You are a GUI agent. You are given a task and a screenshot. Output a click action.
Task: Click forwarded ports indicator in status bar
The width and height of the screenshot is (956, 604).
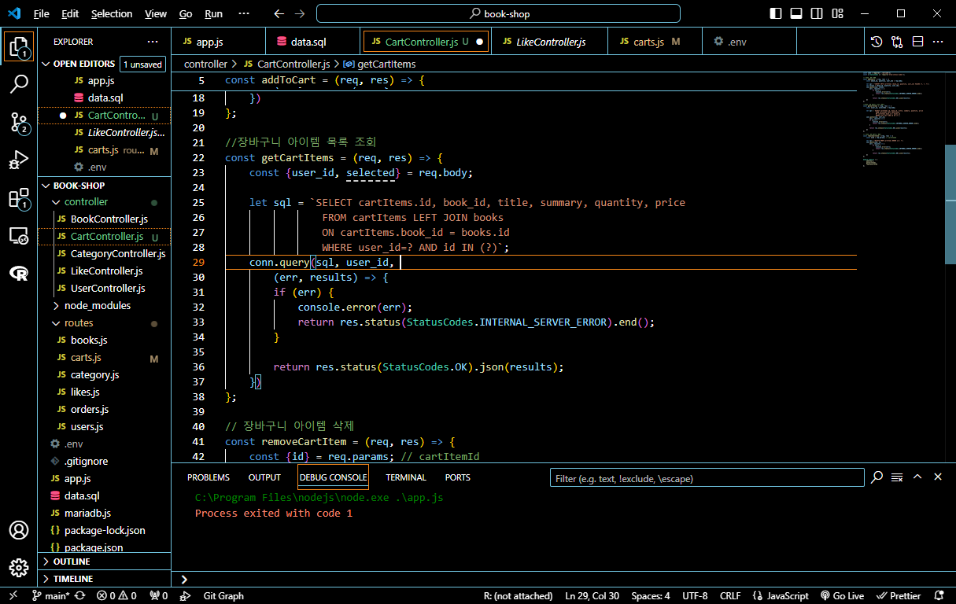coord(159,596)
